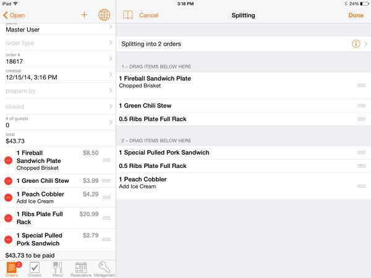Tap red minus beside Ribs Plate Full Rack
Viewport: 371px width, 278px height.
click(x=8, y=218)
